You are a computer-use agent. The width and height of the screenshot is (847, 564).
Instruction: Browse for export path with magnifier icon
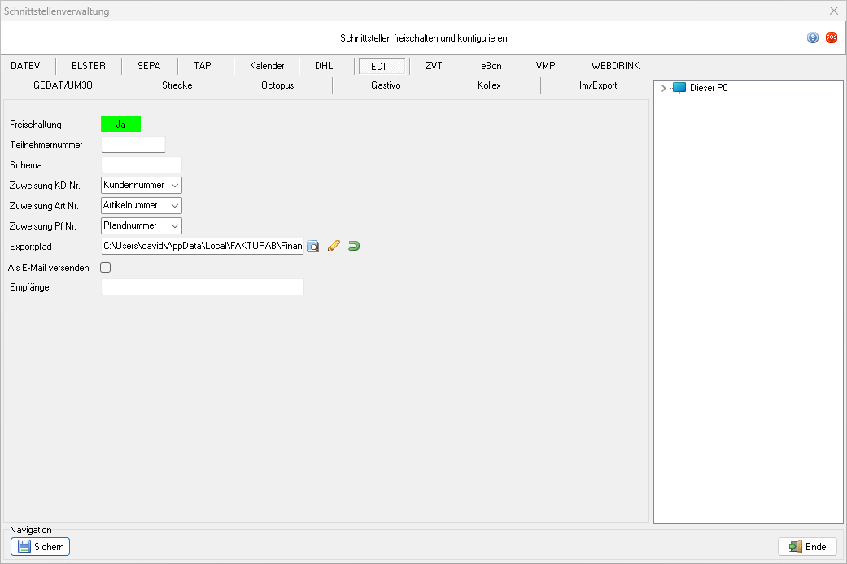pos(313,246)
